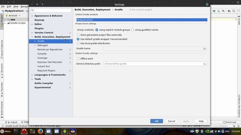Click the Help button
Screen dimensions: 241x135
201,121
